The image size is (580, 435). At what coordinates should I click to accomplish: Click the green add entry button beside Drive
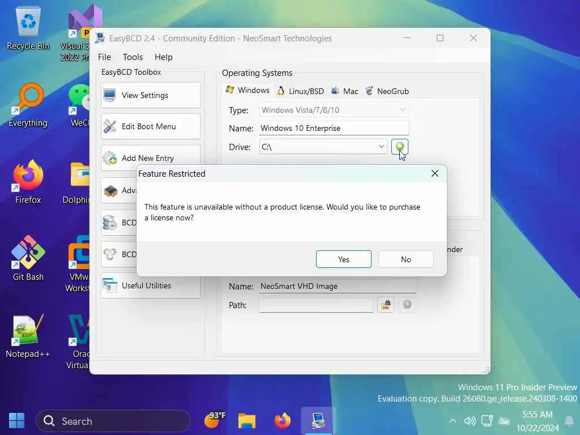399,147
